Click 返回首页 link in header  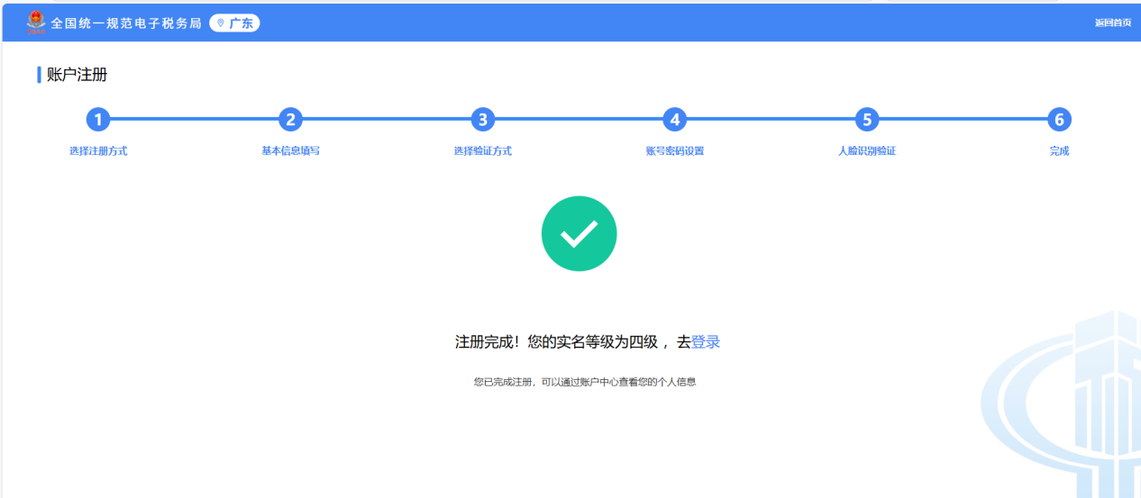pos(1112,23)
